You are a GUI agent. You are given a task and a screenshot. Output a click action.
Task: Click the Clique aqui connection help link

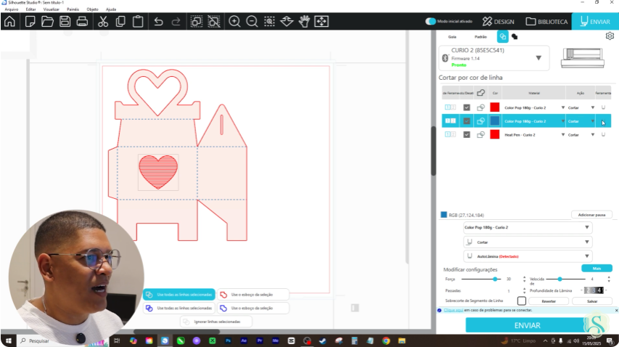coord(454,310)
